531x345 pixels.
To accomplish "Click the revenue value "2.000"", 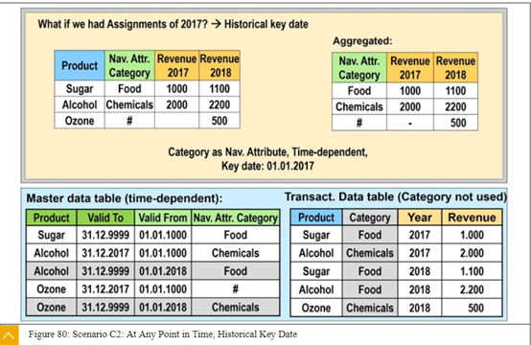I will pyautogui.click(x=472, y=253).
